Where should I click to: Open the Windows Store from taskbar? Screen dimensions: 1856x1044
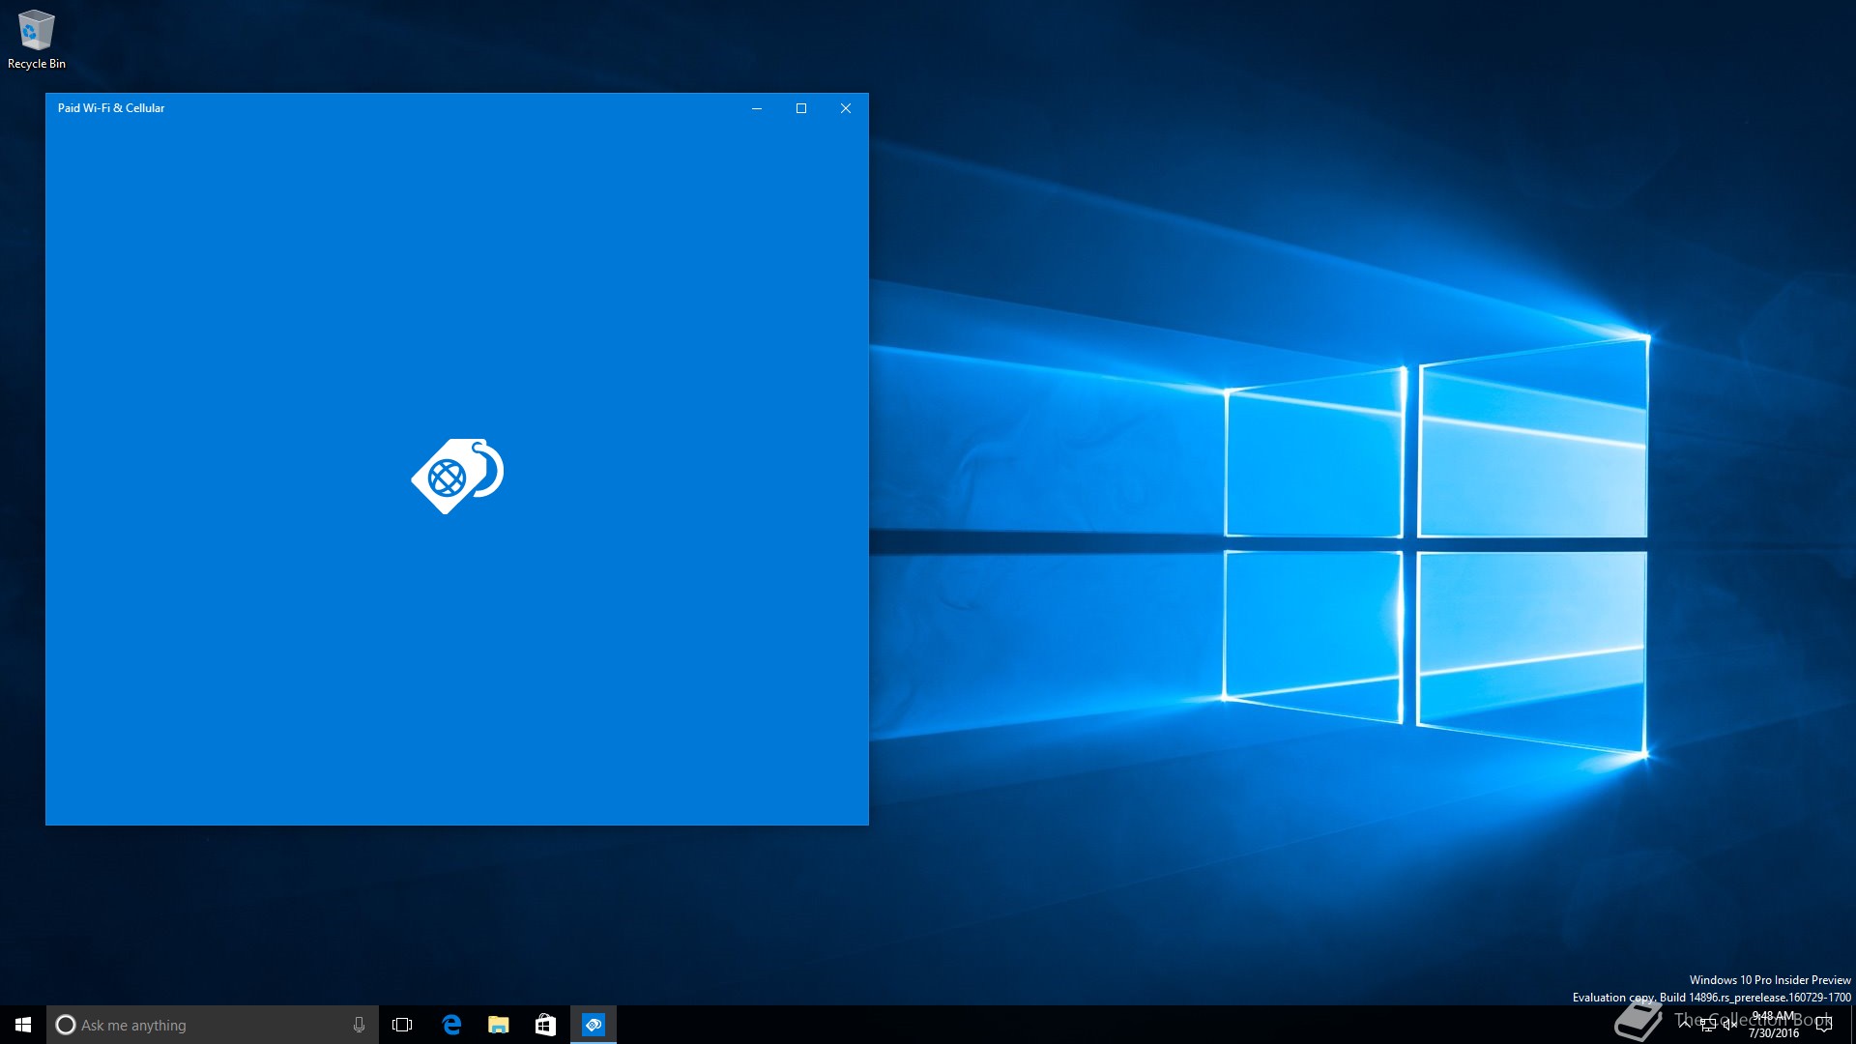click(x=545, y=1025)
